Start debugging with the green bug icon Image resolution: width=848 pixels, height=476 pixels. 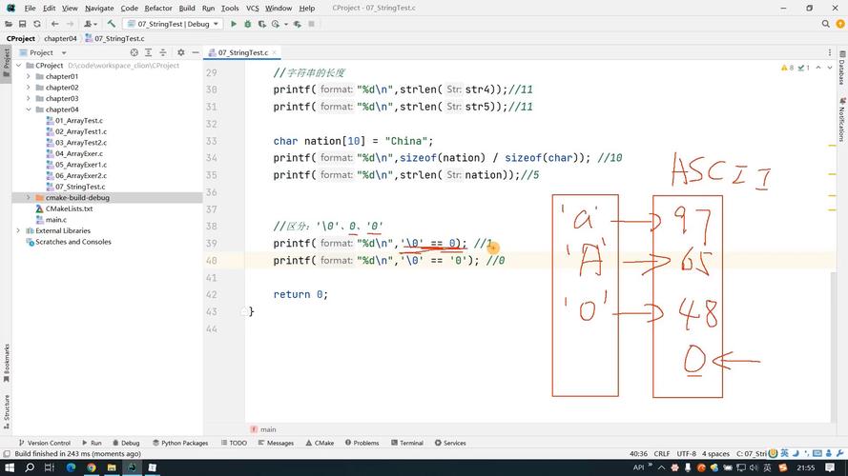pos(248,24)
